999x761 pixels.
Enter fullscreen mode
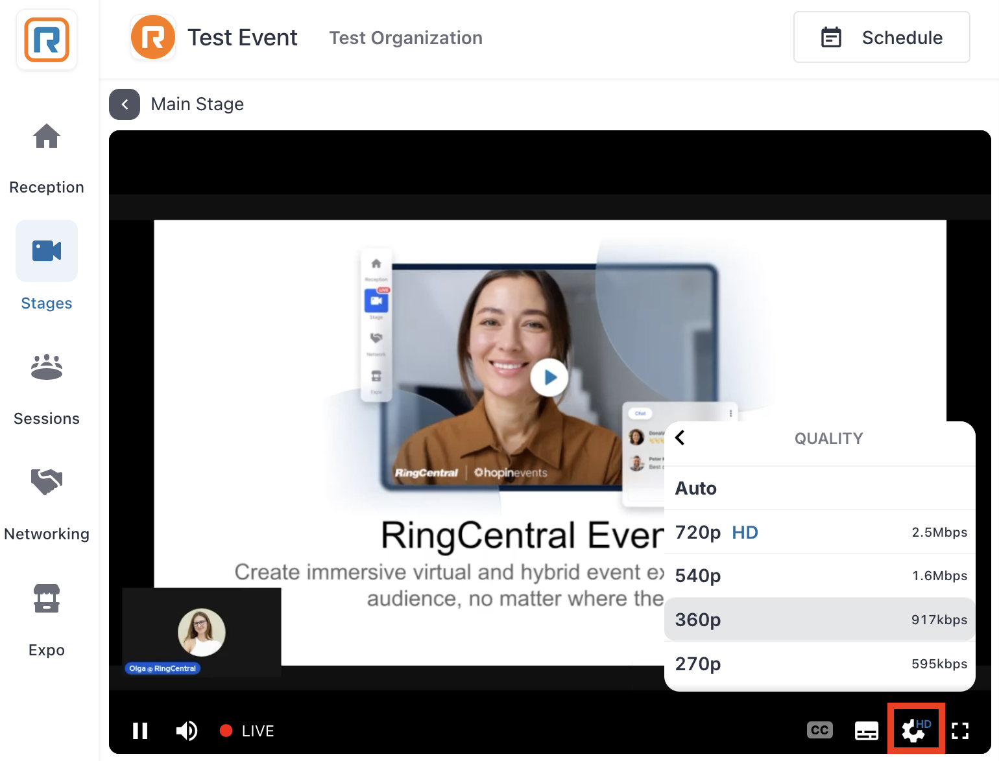click(960, 731)
